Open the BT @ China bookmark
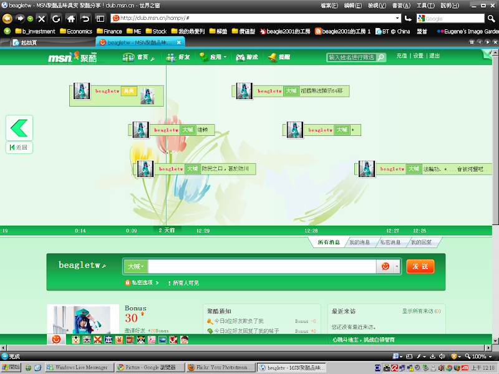This screenshot has height=374, width=499. coord(393,31)
